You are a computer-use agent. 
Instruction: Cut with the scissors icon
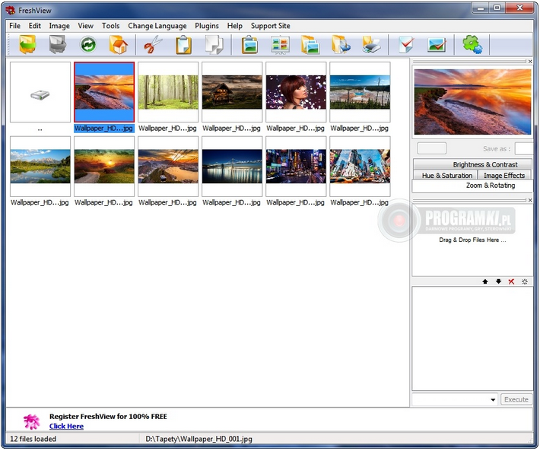coord(153,45)
